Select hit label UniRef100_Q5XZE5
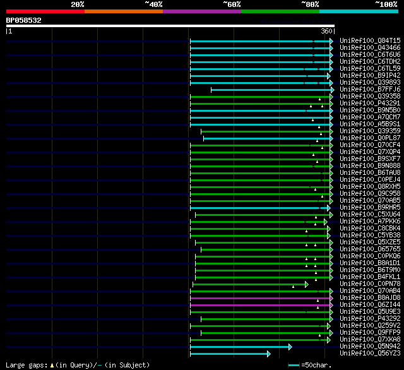The width and height of the screenshot is (404, 370). [370, 242]
